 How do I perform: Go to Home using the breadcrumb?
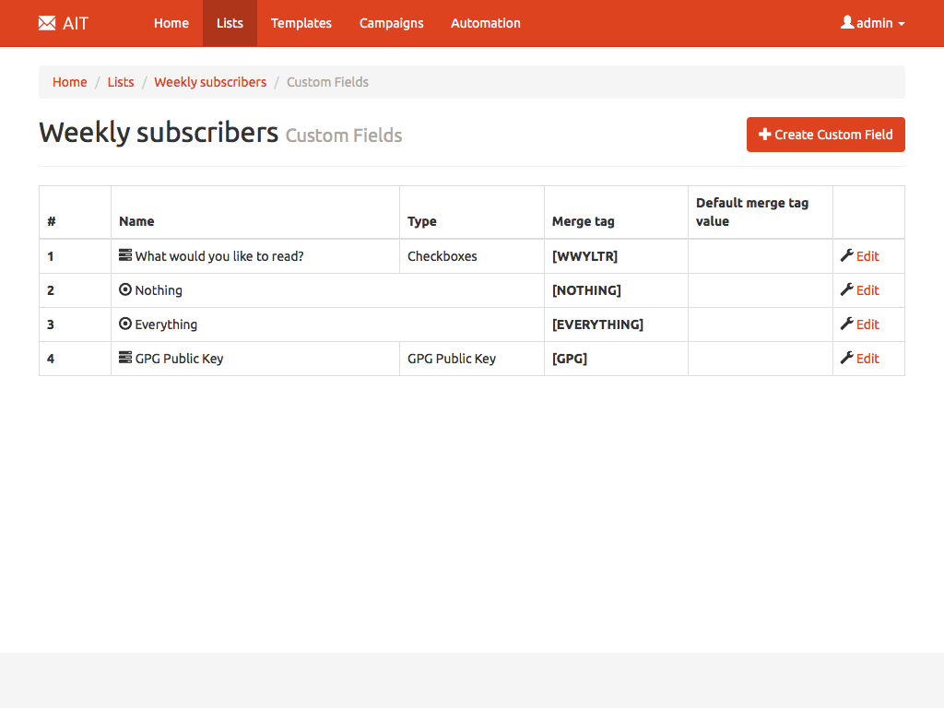tap(69, 82)
